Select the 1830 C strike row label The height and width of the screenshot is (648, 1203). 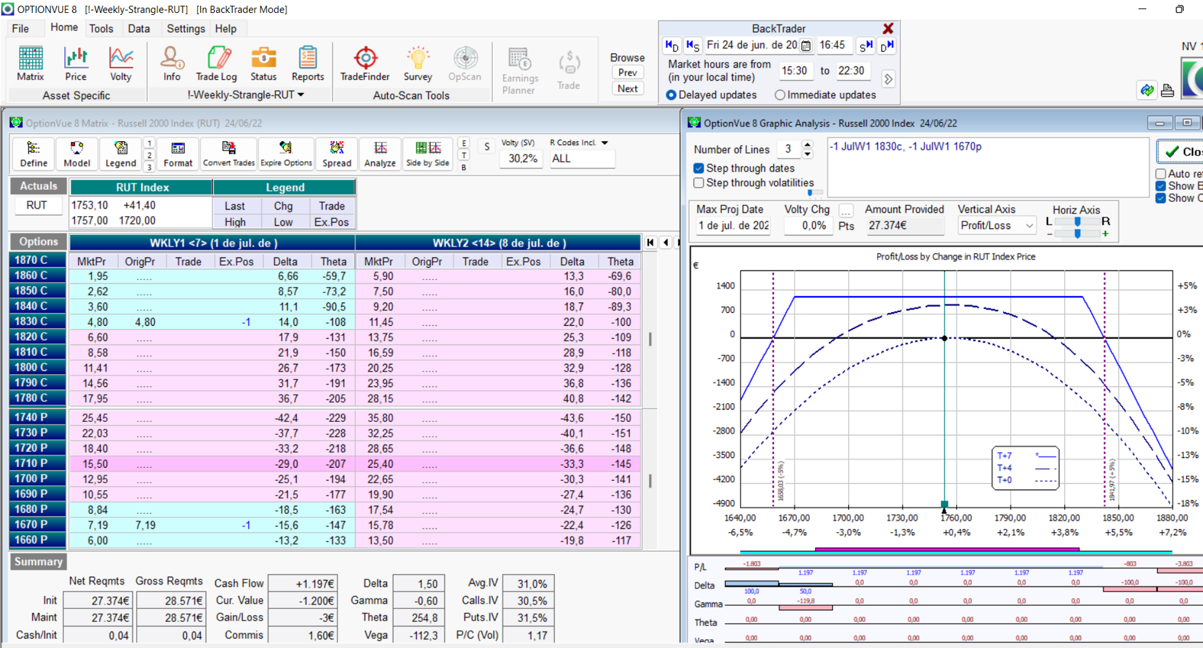[38, 321]
